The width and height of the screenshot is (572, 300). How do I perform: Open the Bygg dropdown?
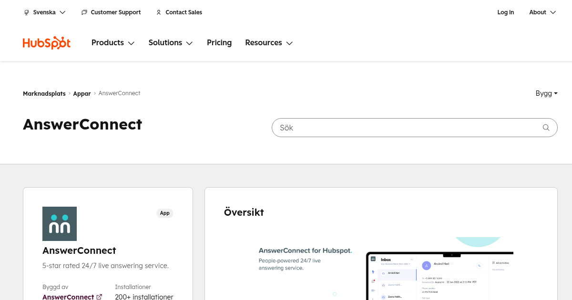point(547,93)
